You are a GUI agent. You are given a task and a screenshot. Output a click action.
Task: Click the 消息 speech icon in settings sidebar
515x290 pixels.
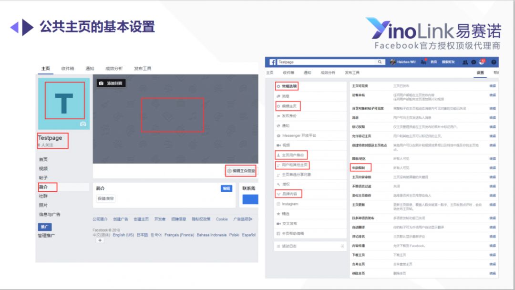(x=278, y=96)
